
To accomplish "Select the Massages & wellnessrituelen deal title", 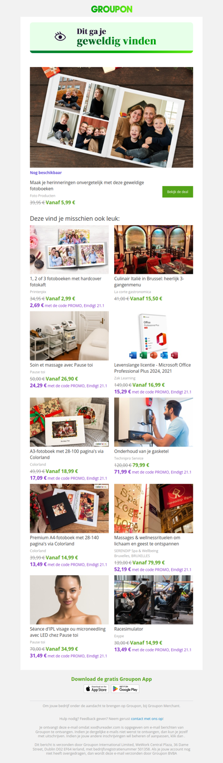I will (x=147, y=541).
